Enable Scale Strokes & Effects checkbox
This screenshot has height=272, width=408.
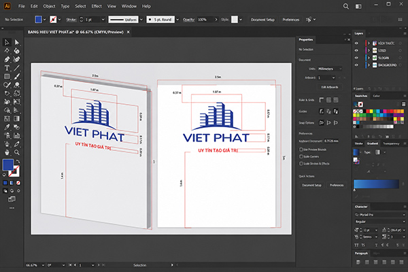click(301, 163)
